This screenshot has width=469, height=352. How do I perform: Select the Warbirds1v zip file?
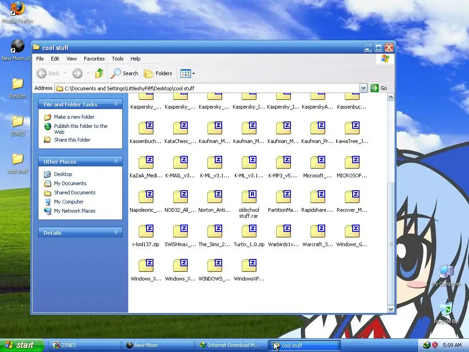(283, 236)
